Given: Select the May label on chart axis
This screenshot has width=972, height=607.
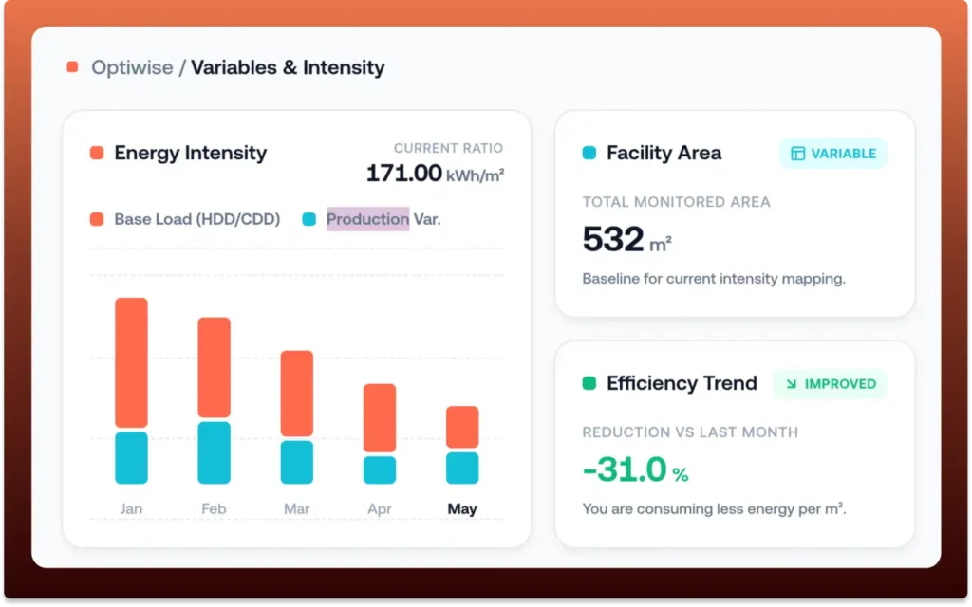Looking at the screenshot, I should pyautogui.click(x=462, y=509).
